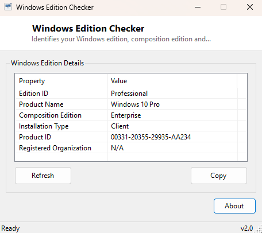Click the N/A value cell
The height and width of the screenshot is (233, 262).
click(117, 148)
